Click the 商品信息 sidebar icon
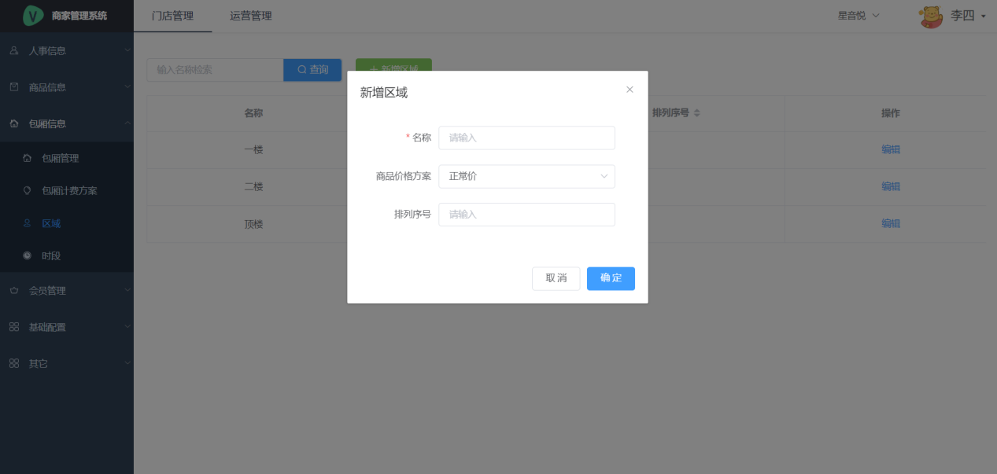The width and height of the screenshot is (997, 474). coord(14,86)
